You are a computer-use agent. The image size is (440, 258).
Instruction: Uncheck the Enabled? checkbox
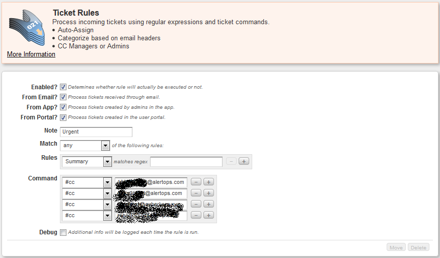pyautogui.click(x=63, y=87)
